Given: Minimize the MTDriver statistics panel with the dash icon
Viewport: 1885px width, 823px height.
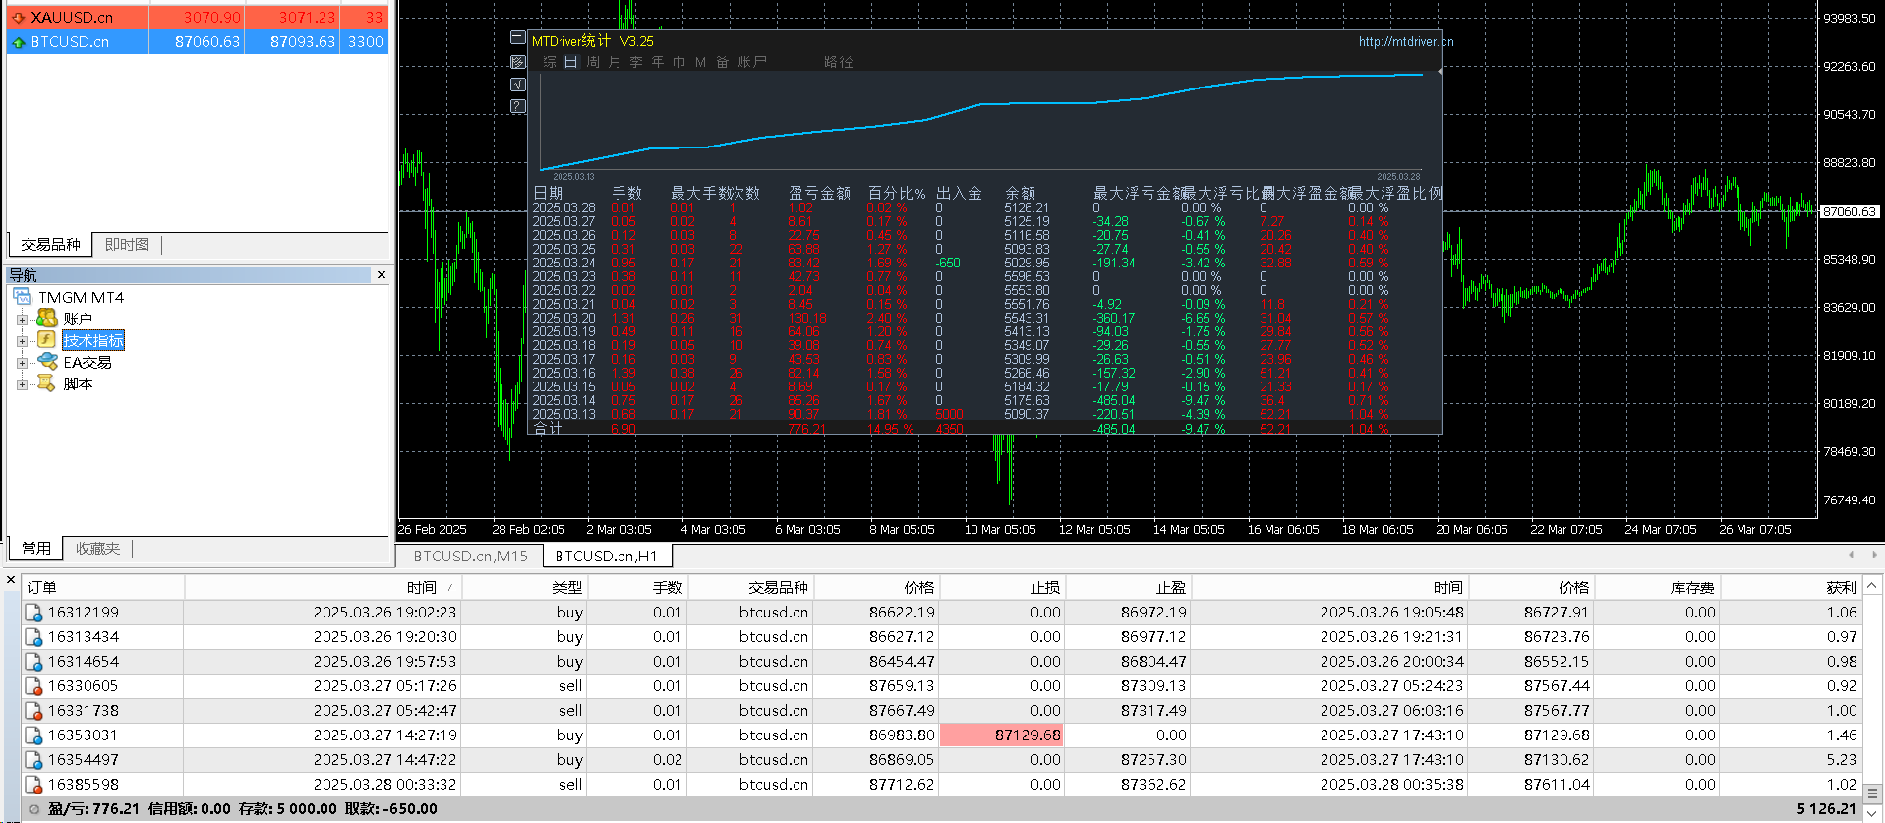Looking at the screenshot, I should click(x=518, y=38).
